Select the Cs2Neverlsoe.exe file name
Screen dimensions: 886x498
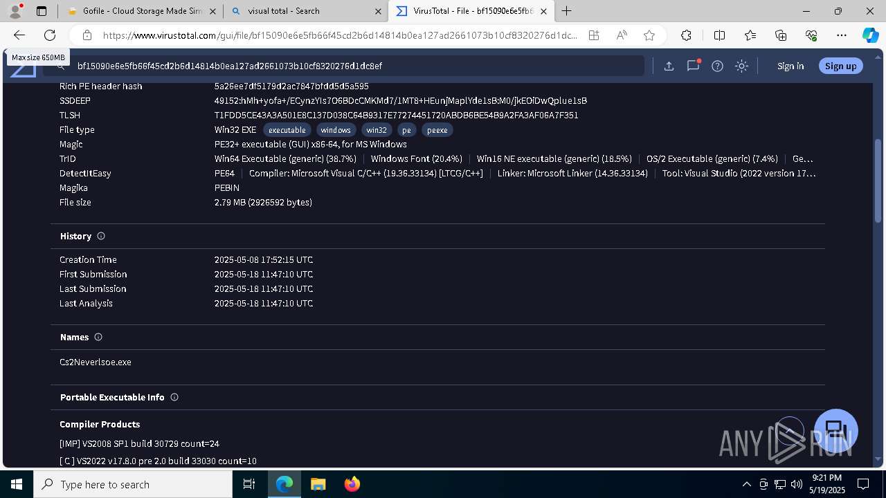(x=96, y=362)
